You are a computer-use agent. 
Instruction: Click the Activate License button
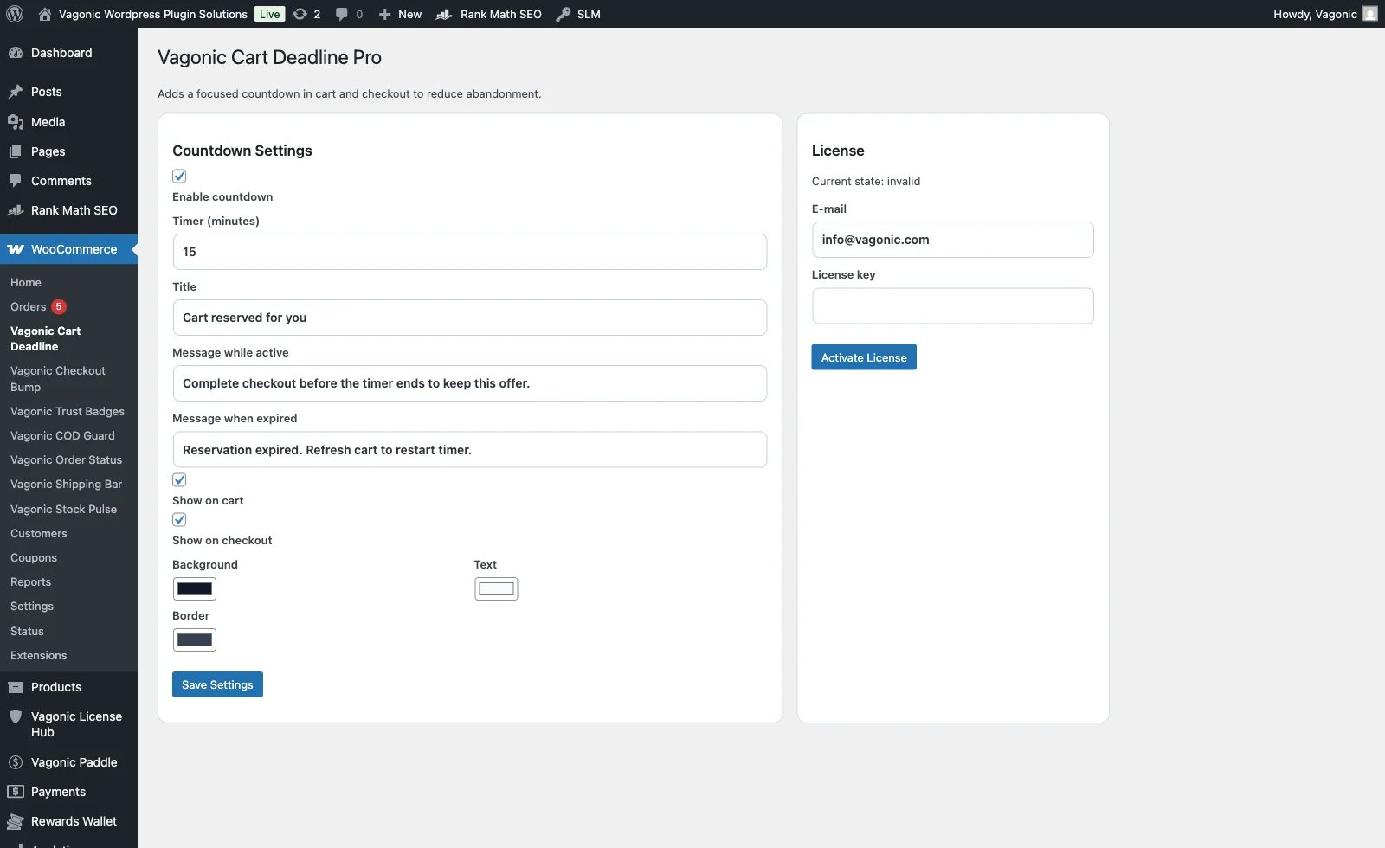point(864,357)
